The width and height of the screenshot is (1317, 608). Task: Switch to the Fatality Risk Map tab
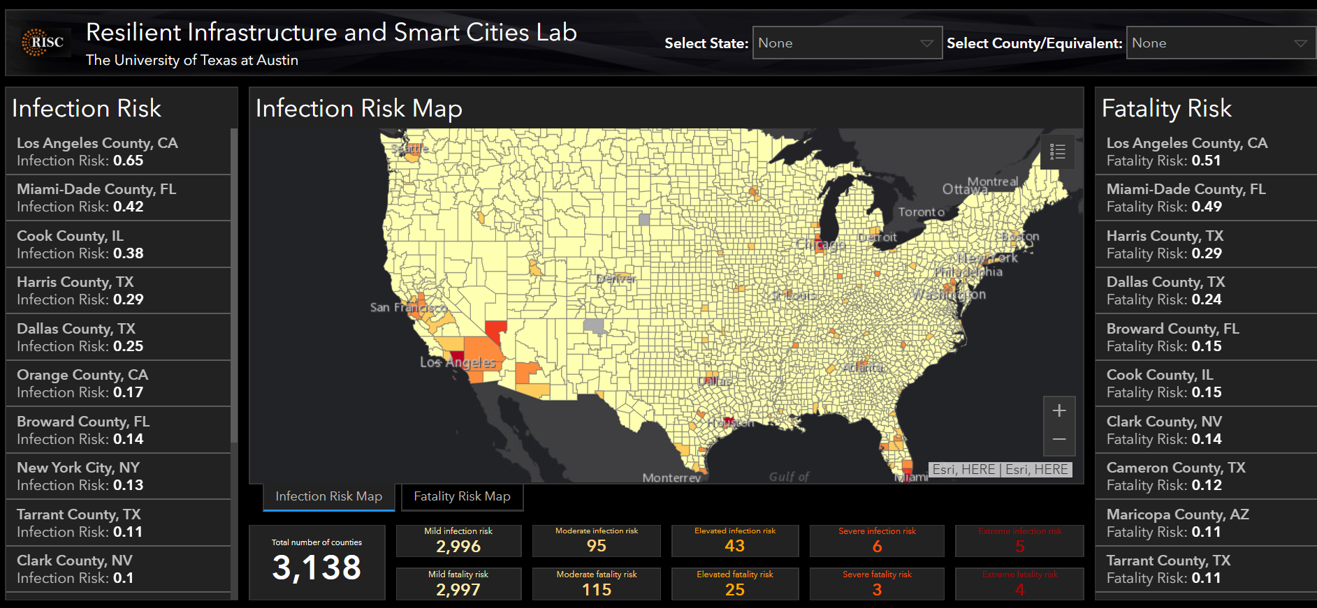(x=462, y=496)
